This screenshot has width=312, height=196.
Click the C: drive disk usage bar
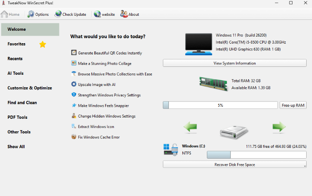pos(257,155)
